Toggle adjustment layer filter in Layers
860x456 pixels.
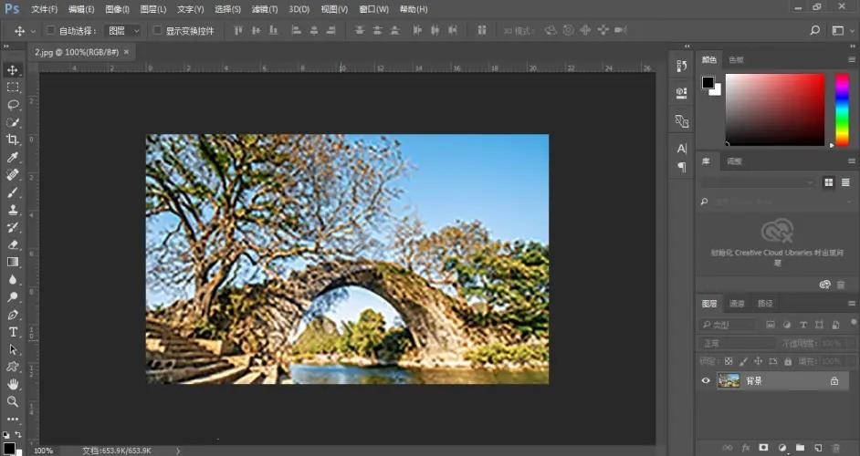(787, 325)
